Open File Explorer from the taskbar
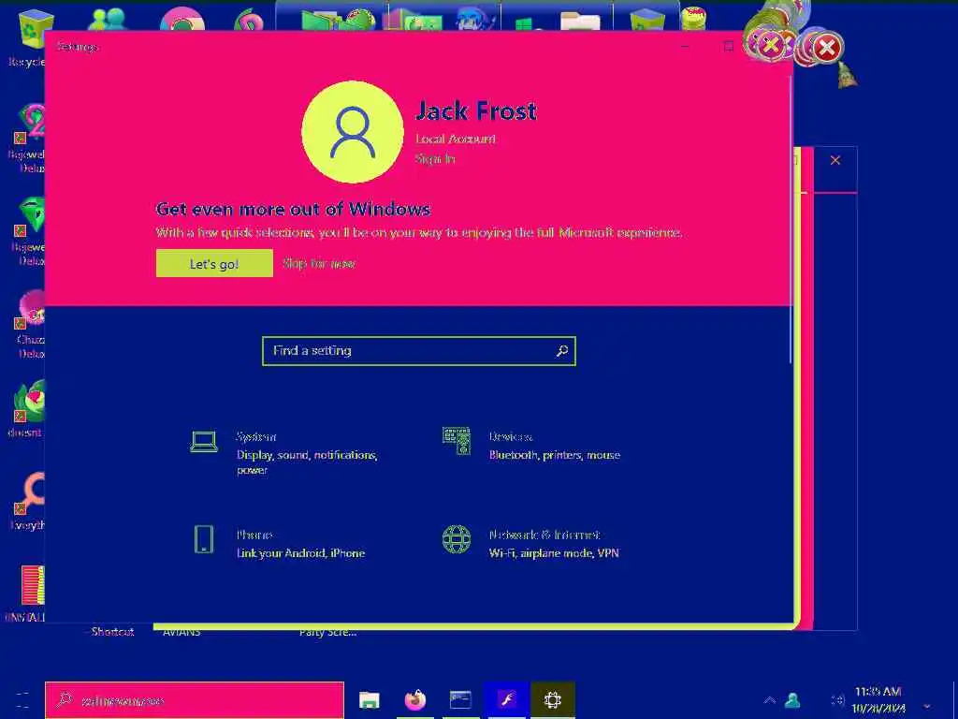Image resolution: width=958 pixels, height=719 pixels. tap(369, 699)
